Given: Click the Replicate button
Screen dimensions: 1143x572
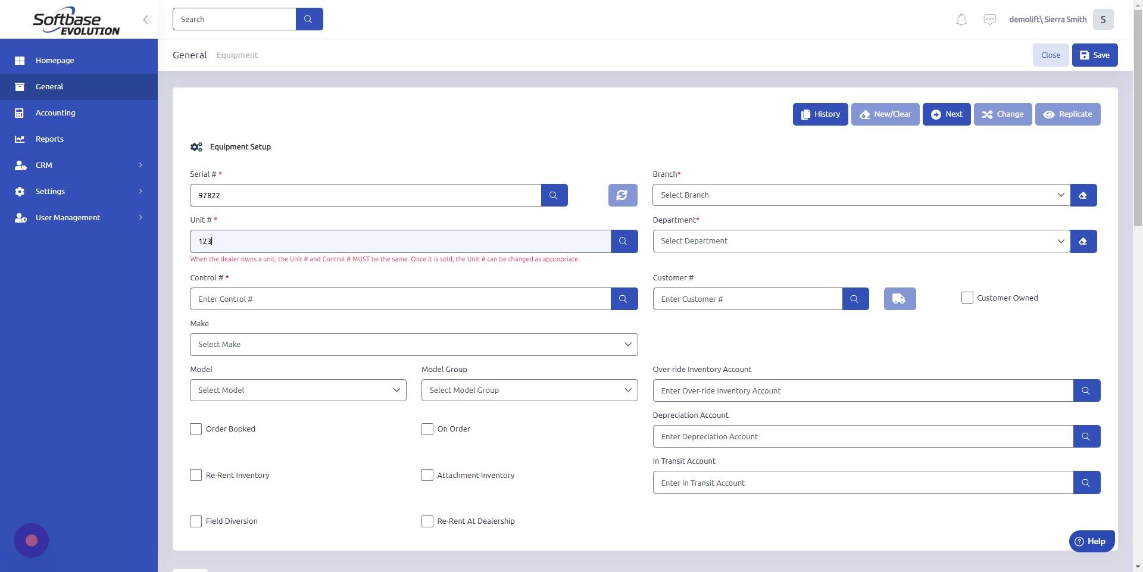Looking at the screenshot, I should coord(1067,114).
